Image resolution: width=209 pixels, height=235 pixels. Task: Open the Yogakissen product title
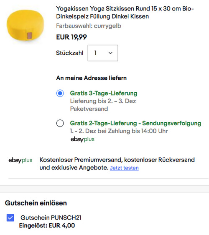(125, 13)
